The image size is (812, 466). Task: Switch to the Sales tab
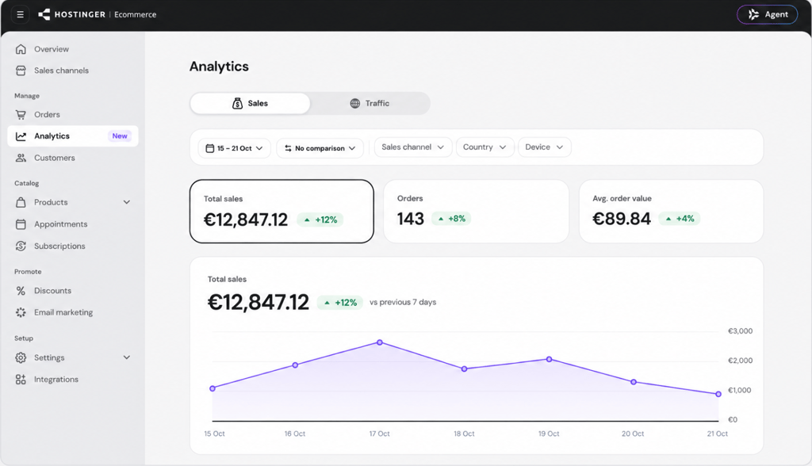pos(250,104)
